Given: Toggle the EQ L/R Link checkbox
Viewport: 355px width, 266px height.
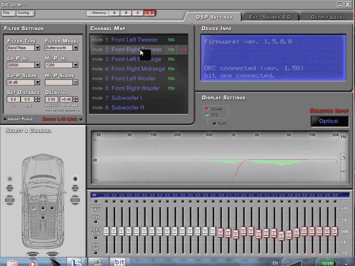Looking at the screenshot, I should pyautogui.click(x=96, y=238).
